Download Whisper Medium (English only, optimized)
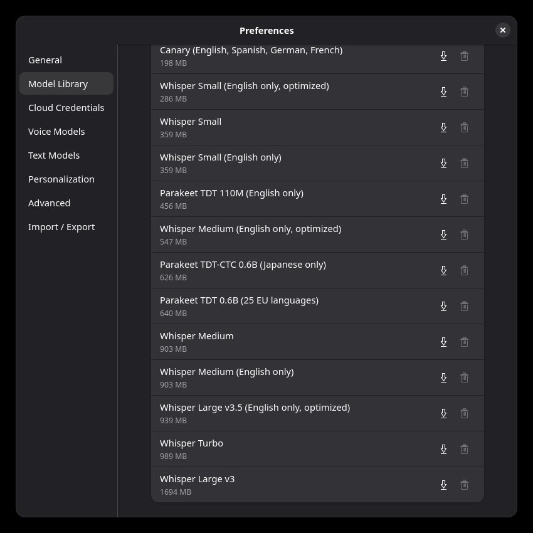Viewport: 533px width, 533px height. pyautogui.click(x=443, y=235)
